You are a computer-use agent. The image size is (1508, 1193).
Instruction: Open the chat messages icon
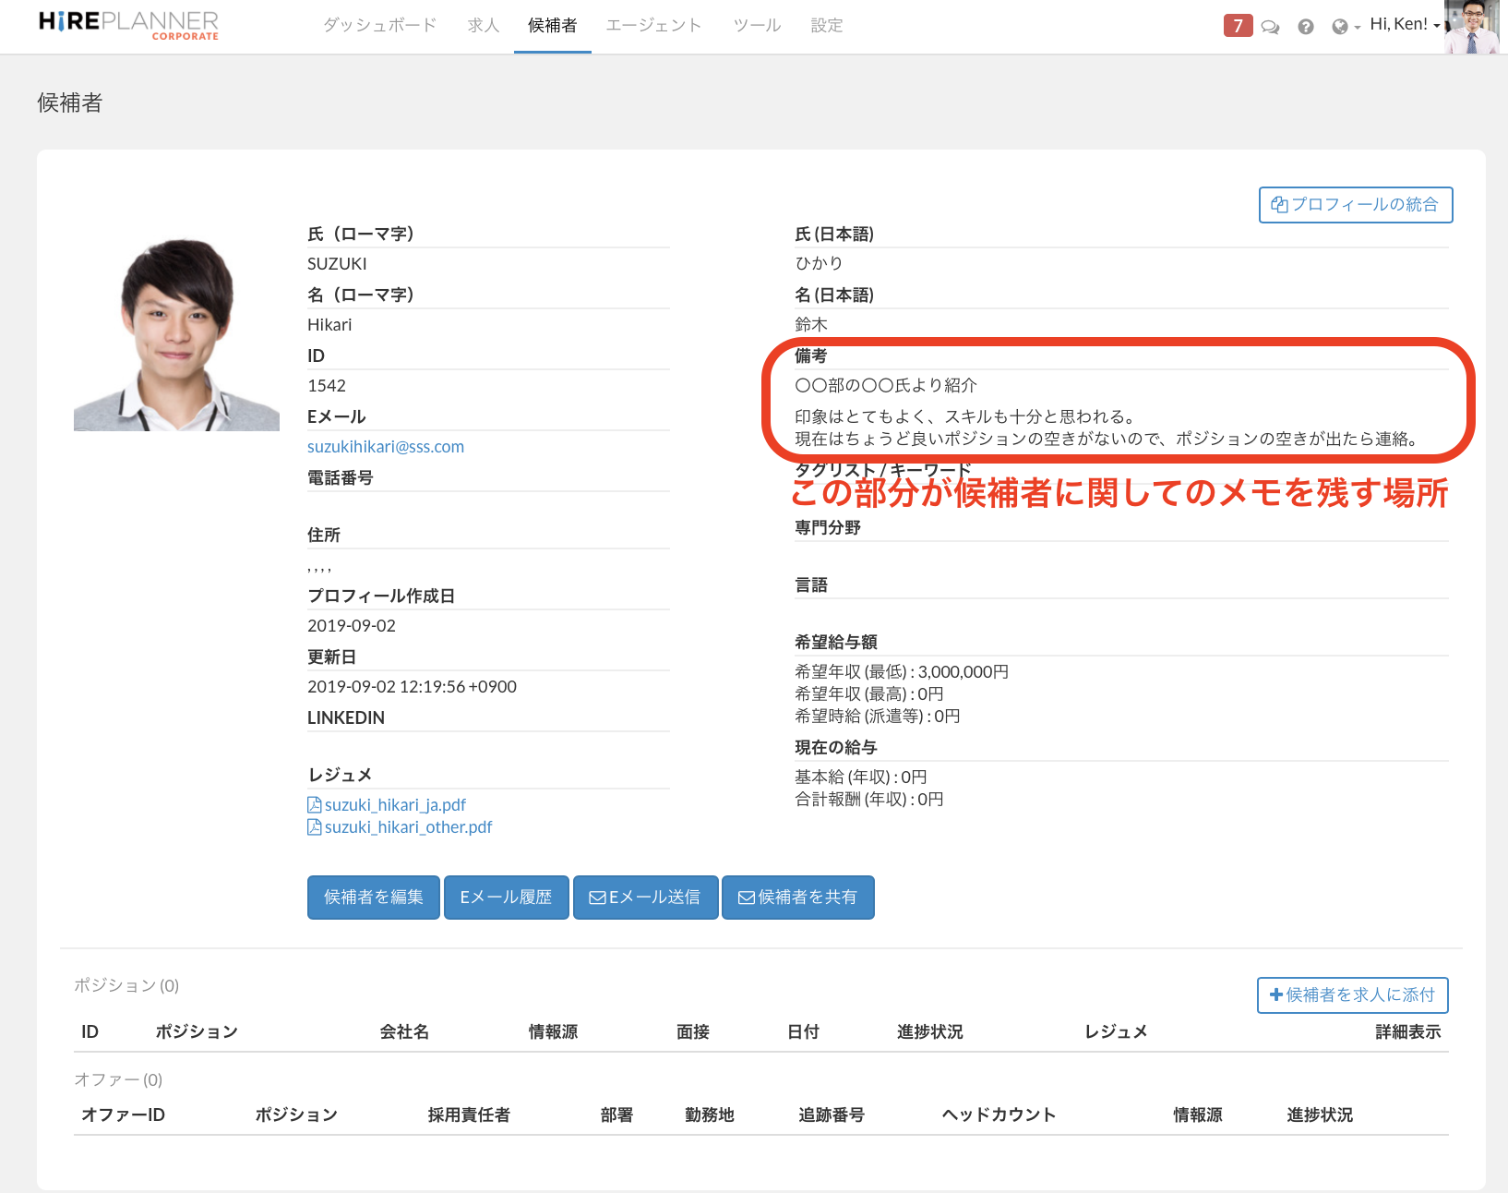[x=1271, y=27]
